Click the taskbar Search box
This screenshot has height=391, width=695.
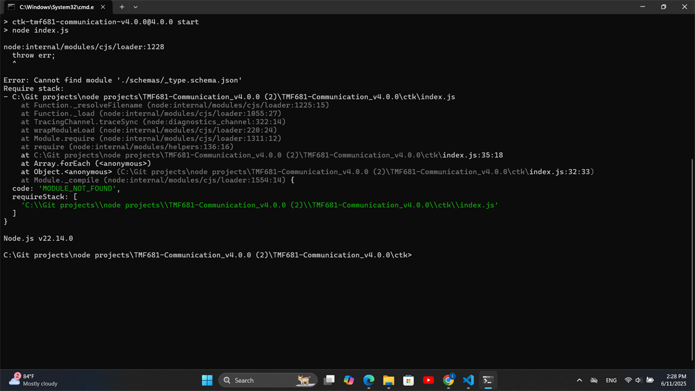(x=268, y=380)
